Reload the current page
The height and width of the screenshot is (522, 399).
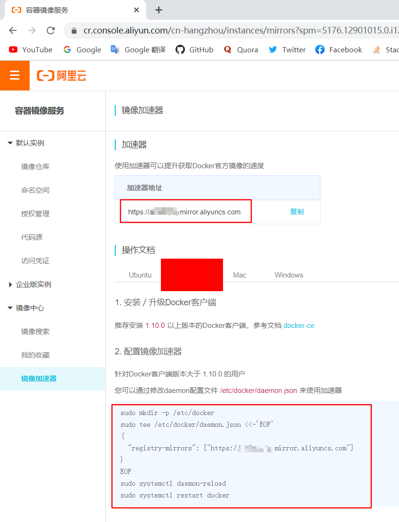(50, 31)
